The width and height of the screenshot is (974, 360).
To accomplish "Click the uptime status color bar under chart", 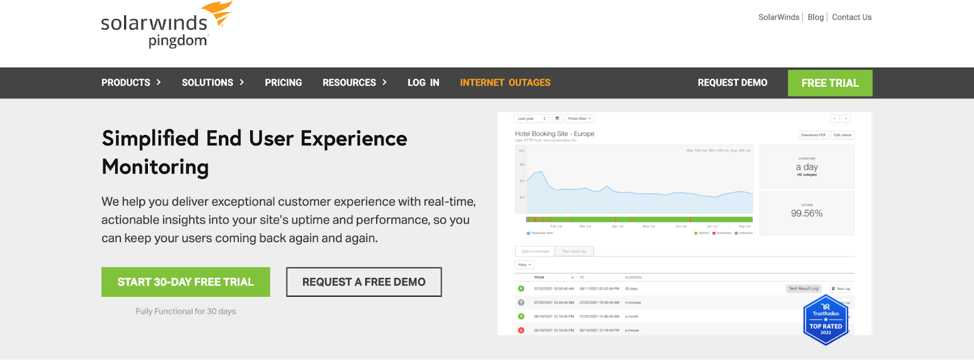I will [x=639, y=220].
